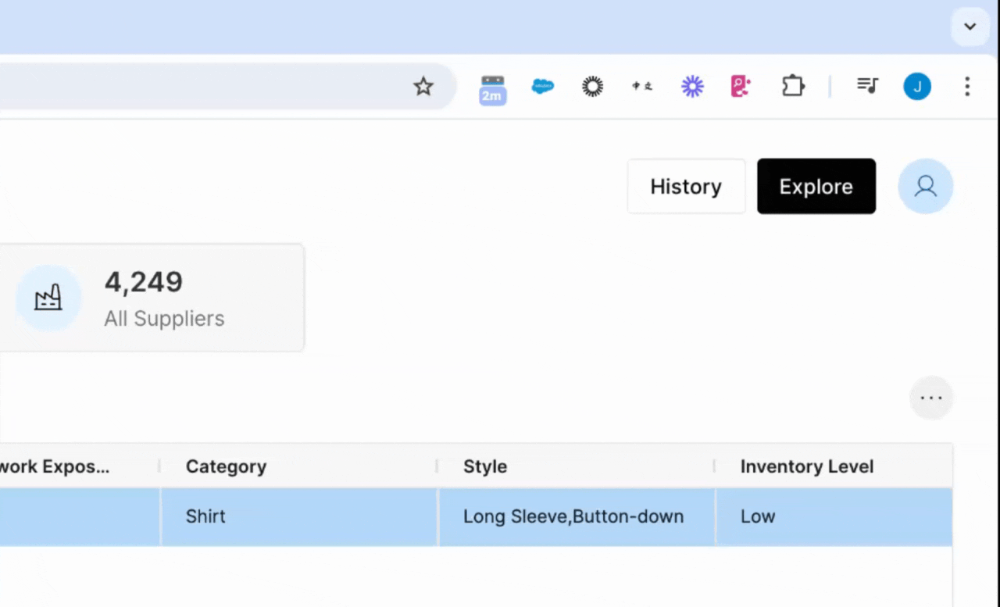Image resolution: width=1000 pixels, height=607 pixels.
Task: Open the Chrome three-dot menu
Action: click(x=967, y=87)
